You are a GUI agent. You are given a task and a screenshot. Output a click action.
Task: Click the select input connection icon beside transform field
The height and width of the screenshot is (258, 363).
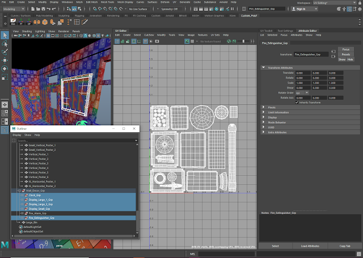pyautogui.click(x=334, y=52)
